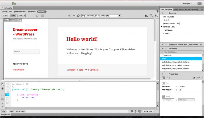Click the add value field

coord(186,100)
